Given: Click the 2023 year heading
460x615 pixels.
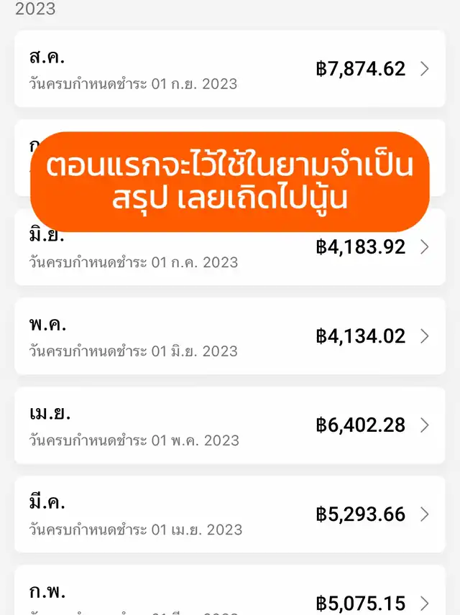Looking at the screenshot, I should (35, 9).
